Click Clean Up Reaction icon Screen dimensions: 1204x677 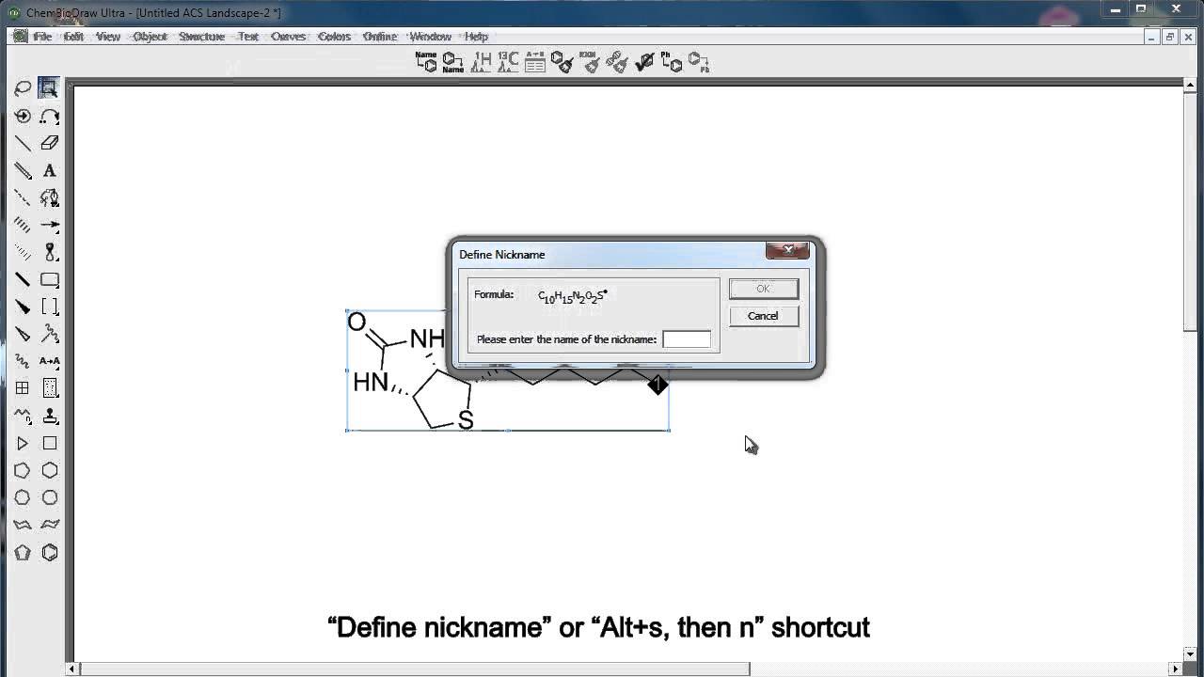click(590, 62)
